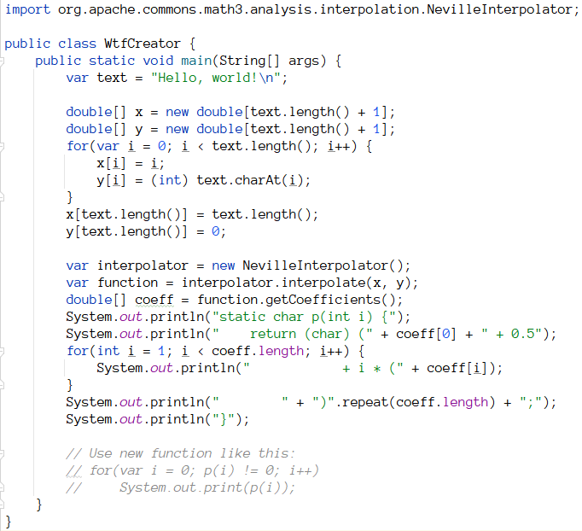Click the "class" keyword before WtfCreator
The height and width of the screenshot is (531, 582).
pos(77,44)
